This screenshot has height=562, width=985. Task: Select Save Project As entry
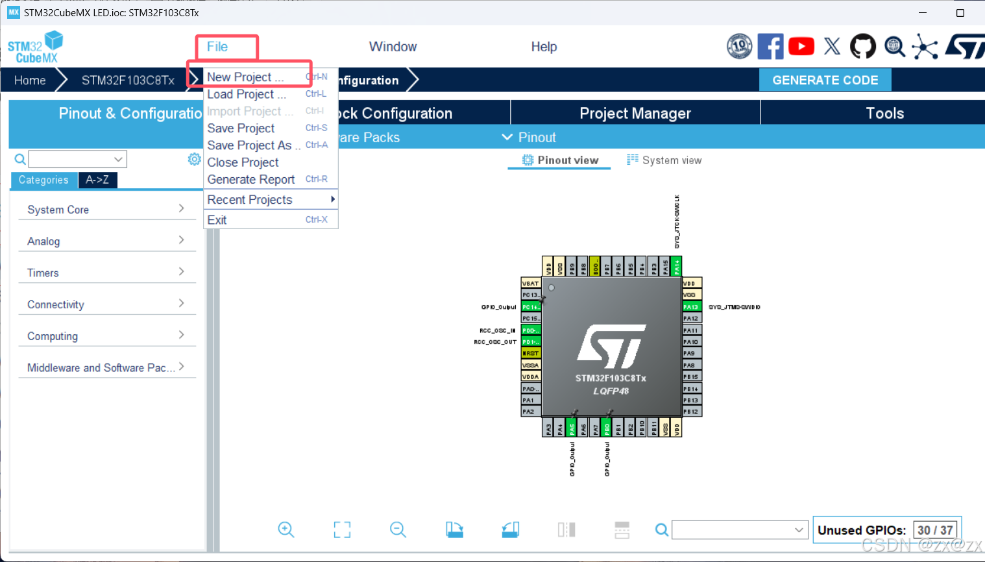(x=270, y=145)
